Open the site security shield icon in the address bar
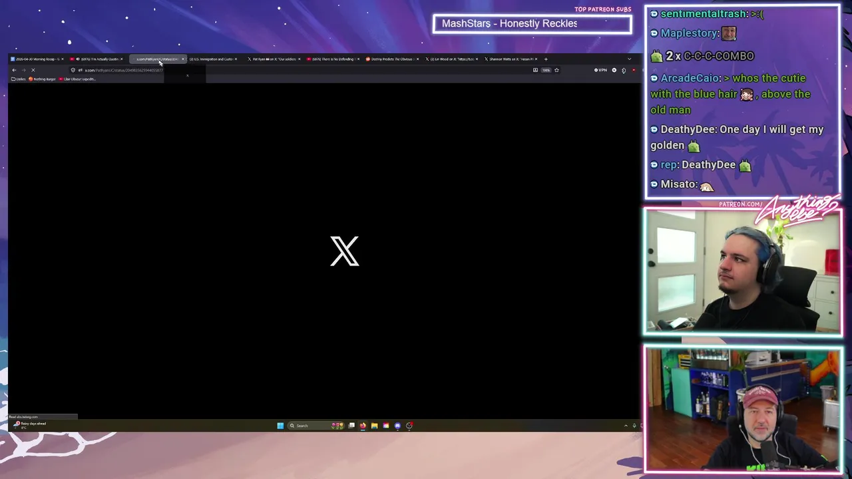Viewport: 852px width, 479px height. click(x=73, y=70)
